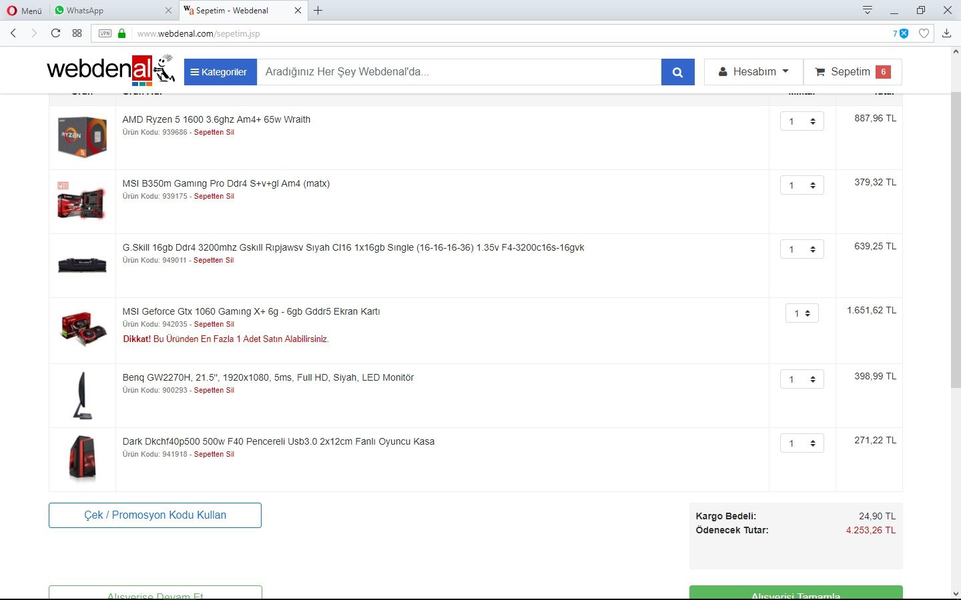Toggle the VPN badge
Viewport: 961px width, 600px height.
point(105,33)
